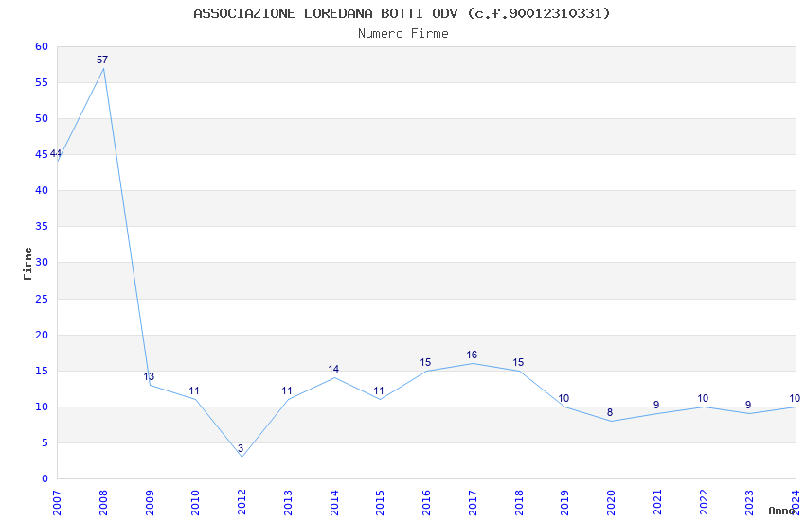Click the data label 13 above 2009

pyautogui.click(x=149, y=376)
